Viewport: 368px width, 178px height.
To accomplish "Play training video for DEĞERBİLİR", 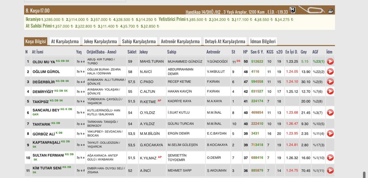I will [x=330, y=81].
